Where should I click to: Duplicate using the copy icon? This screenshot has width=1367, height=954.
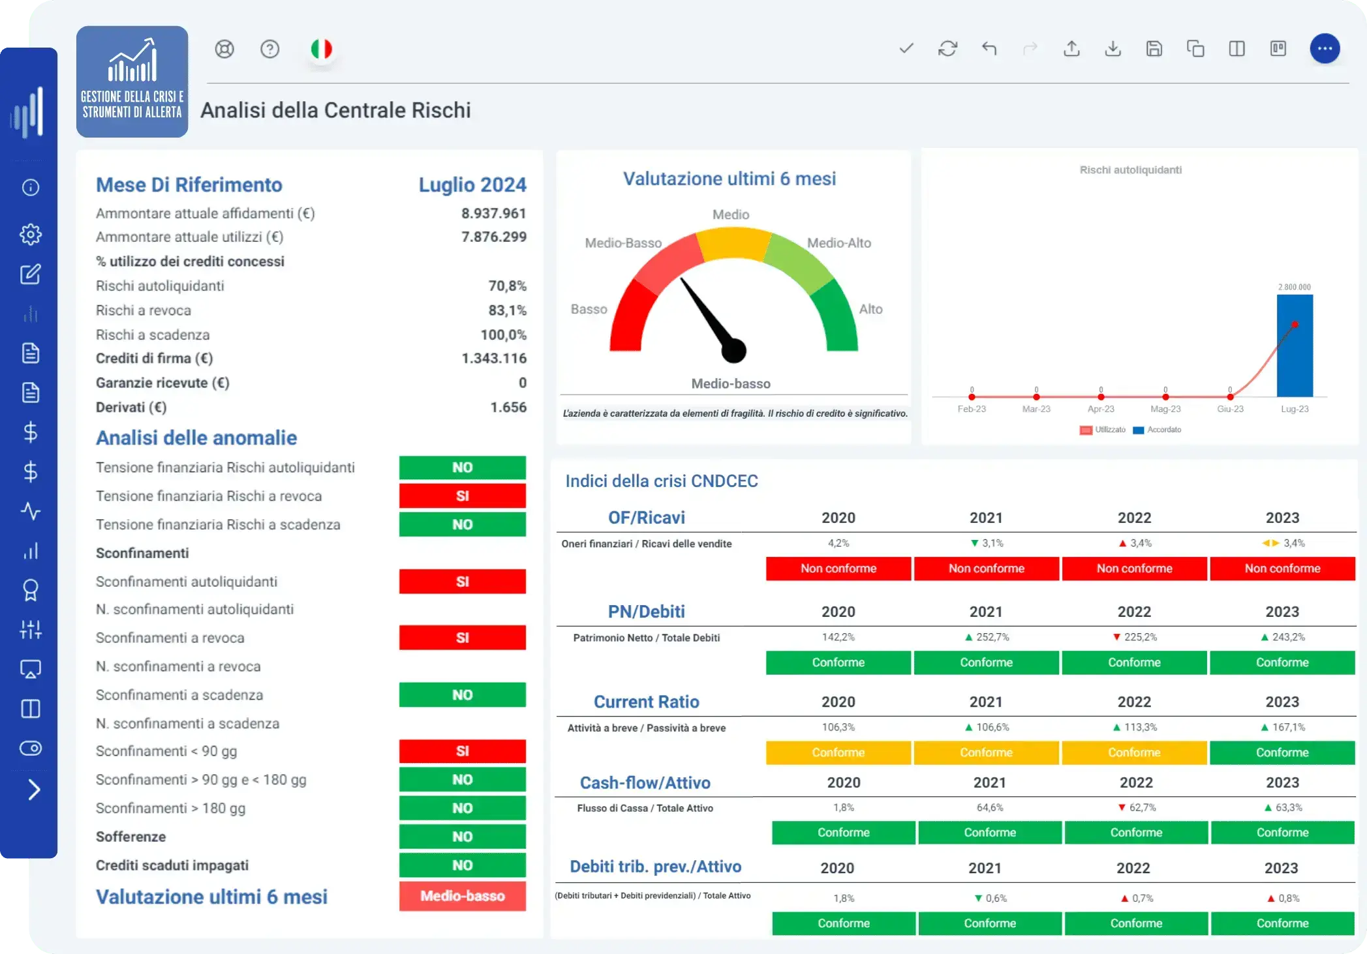pos(1195,48)
